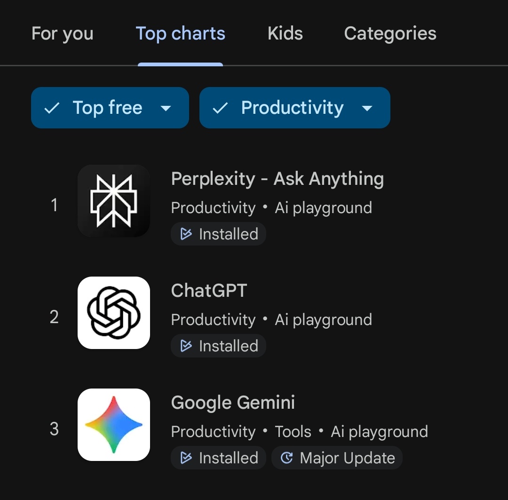Tap the Google Gemini app icon

pyautogui.click(x=114, y=425)
